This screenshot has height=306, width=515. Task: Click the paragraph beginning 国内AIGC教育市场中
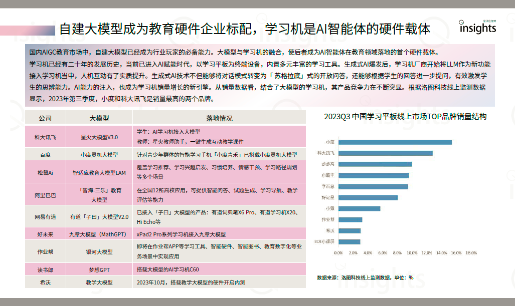(234, 53)
